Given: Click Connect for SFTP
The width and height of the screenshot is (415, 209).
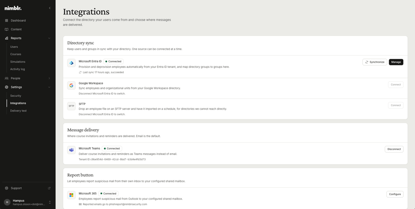Looking at the screenshot, I should [x=396, y=106].
